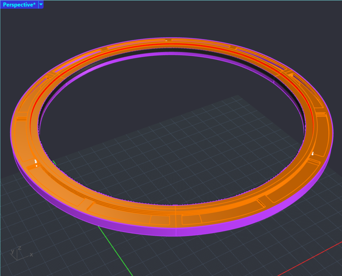Select the toothed inner edge at ring's front

pyautogui.click(x=173, y=204)
